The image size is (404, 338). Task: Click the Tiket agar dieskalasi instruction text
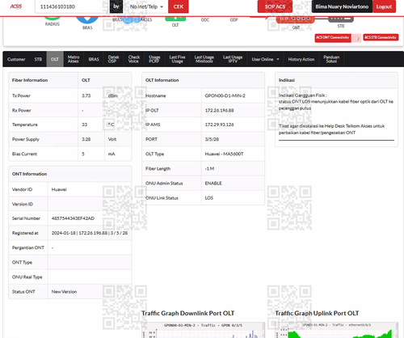[332, 129]
